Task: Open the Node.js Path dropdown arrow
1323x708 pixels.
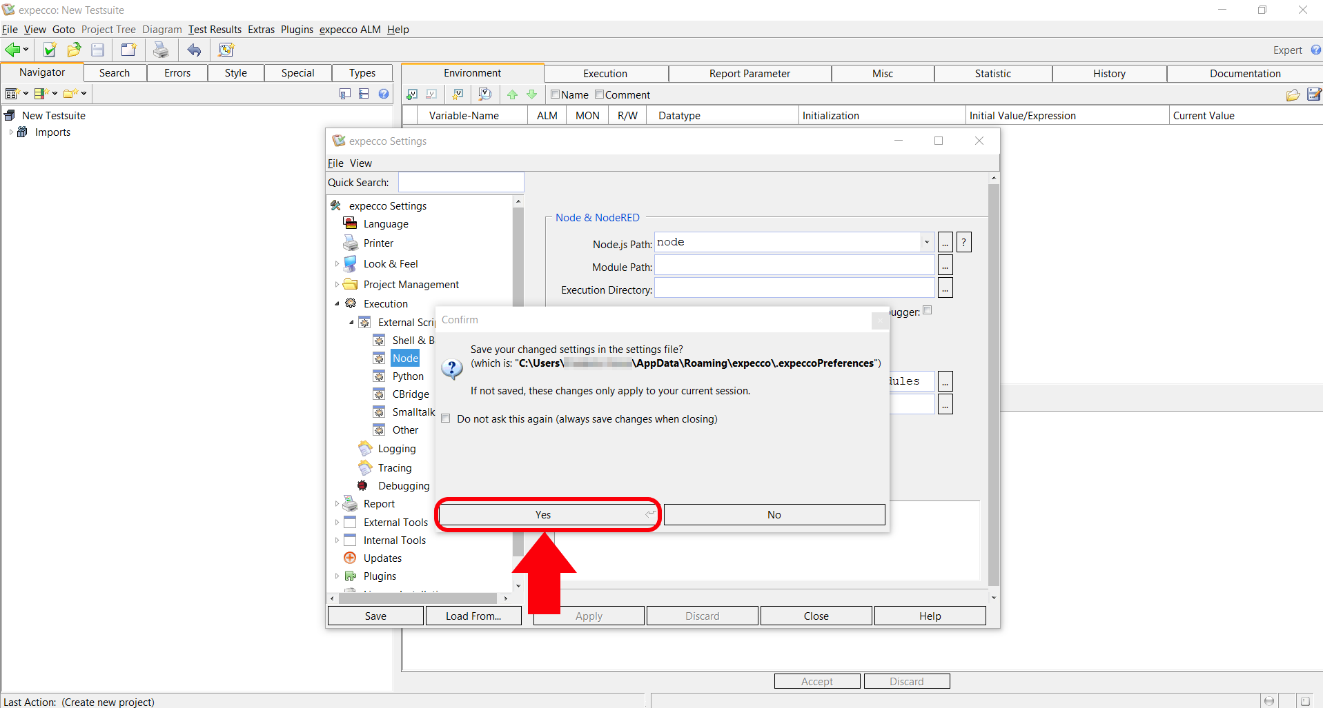Action: tap(926, 242)
